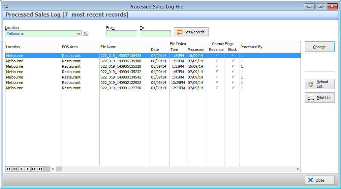Minimize the Processed Sales Log File window
Image resolution: width=341 pixels, height=189 pixels.
[309, 6]
